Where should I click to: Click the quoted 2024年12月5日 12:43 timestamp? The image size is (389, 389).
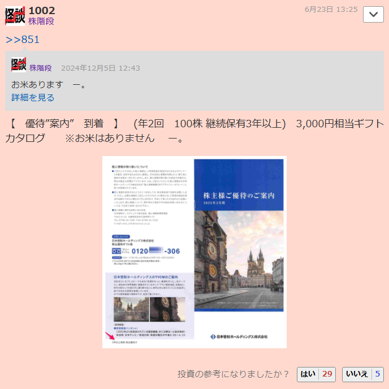[100, 68]
